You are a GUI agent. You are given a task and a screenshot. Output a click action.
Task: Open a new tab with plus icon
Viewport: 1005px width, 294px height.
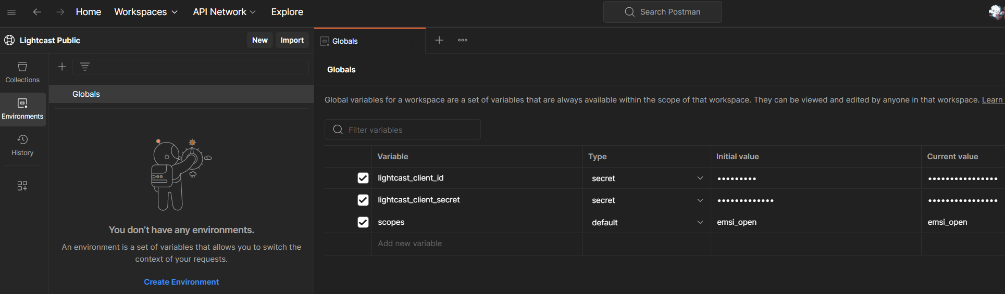[x=439, y=40]
